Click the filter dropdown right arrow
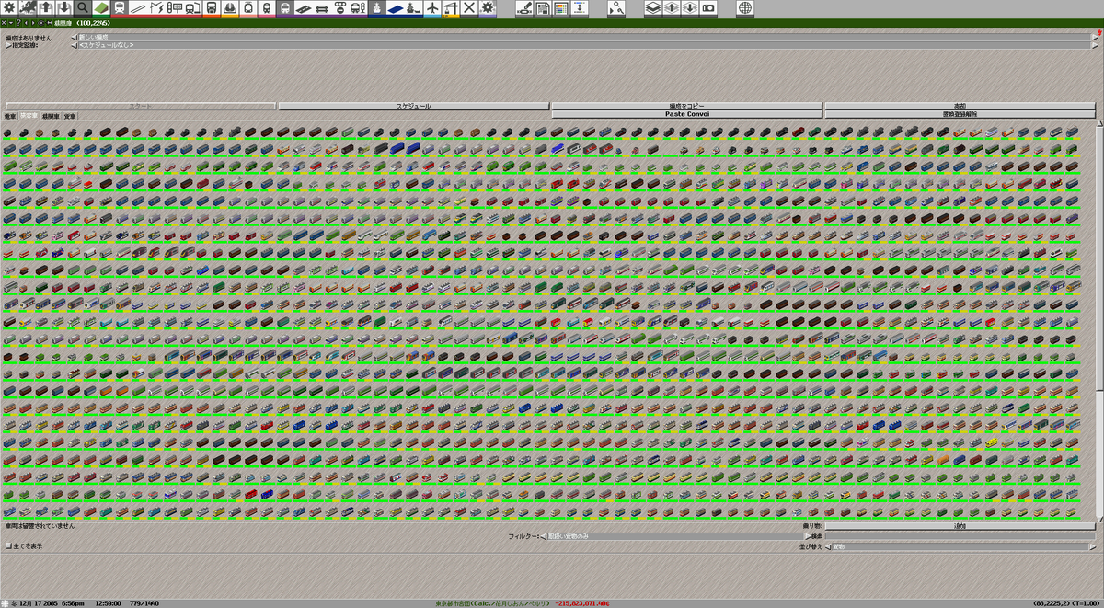 tap(808, 535)
